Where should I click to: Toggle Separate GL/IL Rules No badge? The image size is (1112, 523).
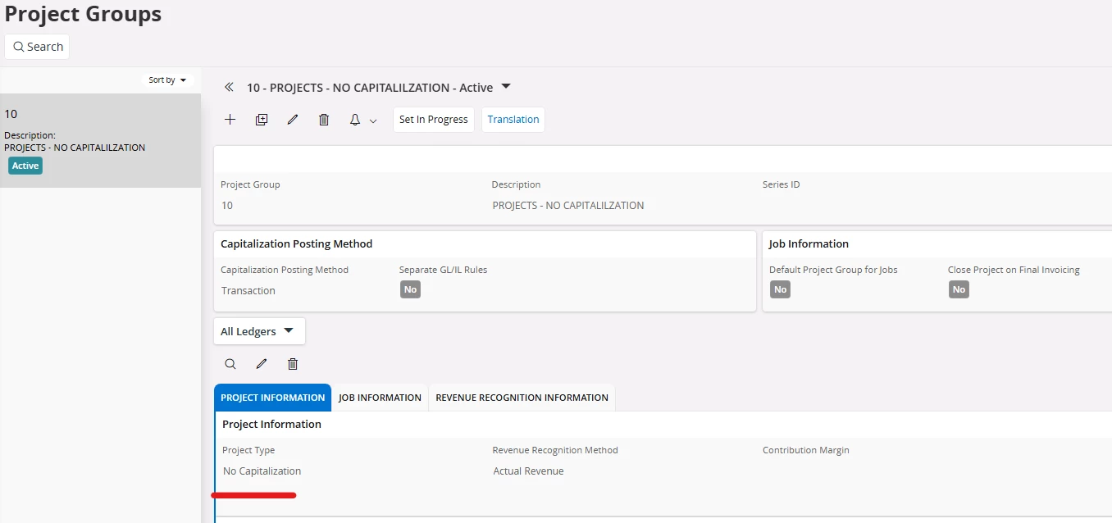tap(410, 289)
